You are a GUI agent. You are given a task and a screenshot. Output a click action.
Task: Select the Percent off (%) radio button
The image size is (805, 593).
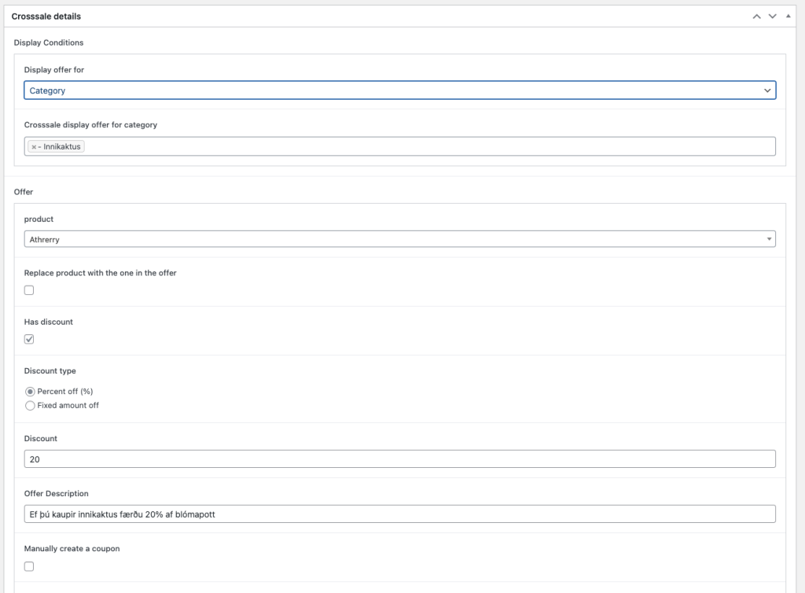[31, 392]
